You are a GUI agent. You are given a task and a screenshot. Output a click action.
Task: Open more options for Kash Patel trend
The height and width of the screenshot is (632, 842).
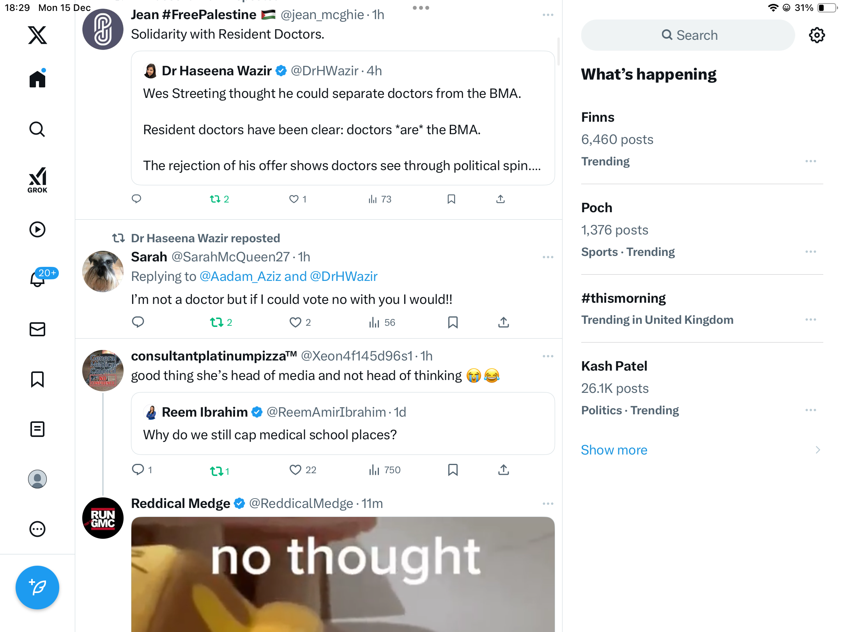coord(810,410)
